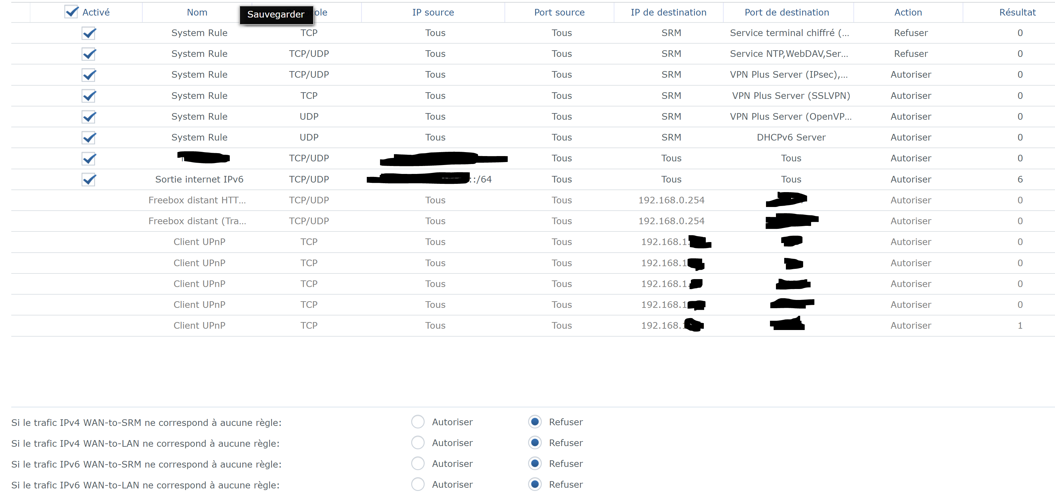Click the IP source column header

pos(433,12)
